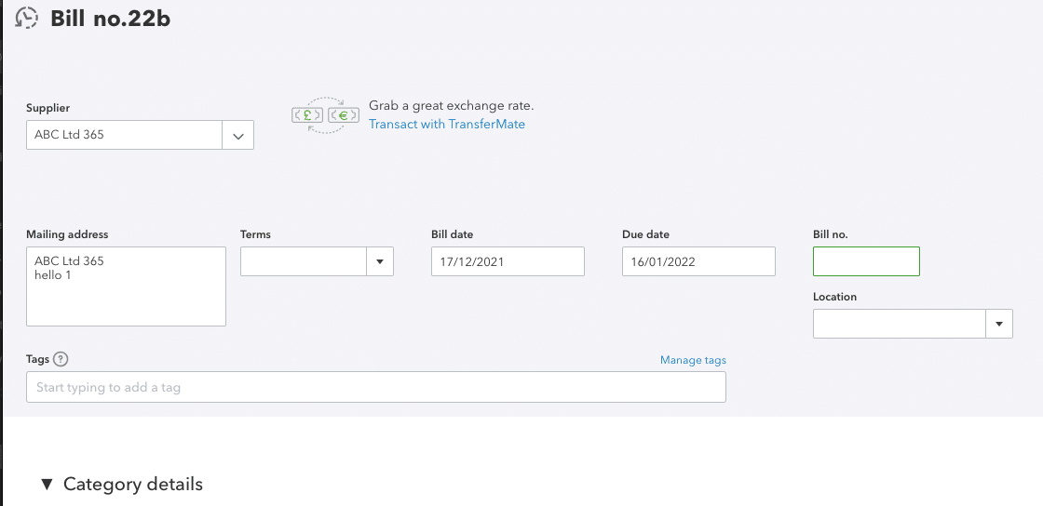The width and height of the screenshot is (1043, 506).
Task: Open the Location dropdown arrow
Action: pyautogui.click(x=999, y=324)
